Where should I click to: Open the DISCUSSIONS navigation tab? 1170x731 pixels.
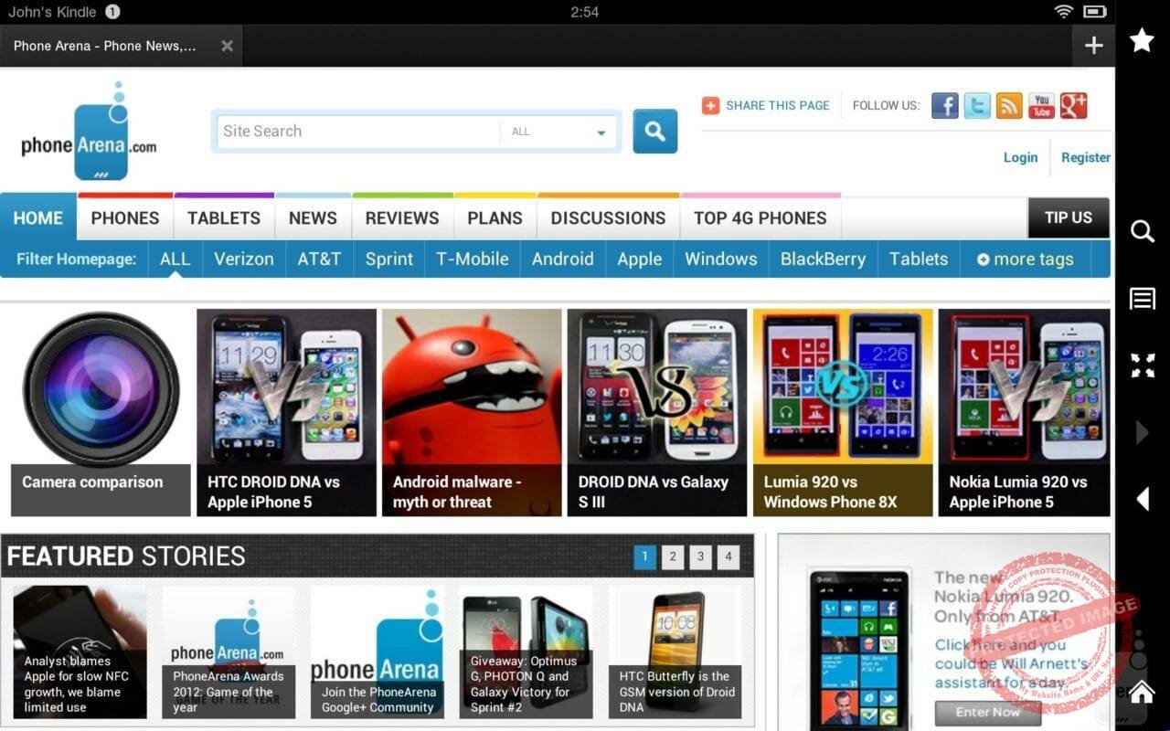[608, 217]
